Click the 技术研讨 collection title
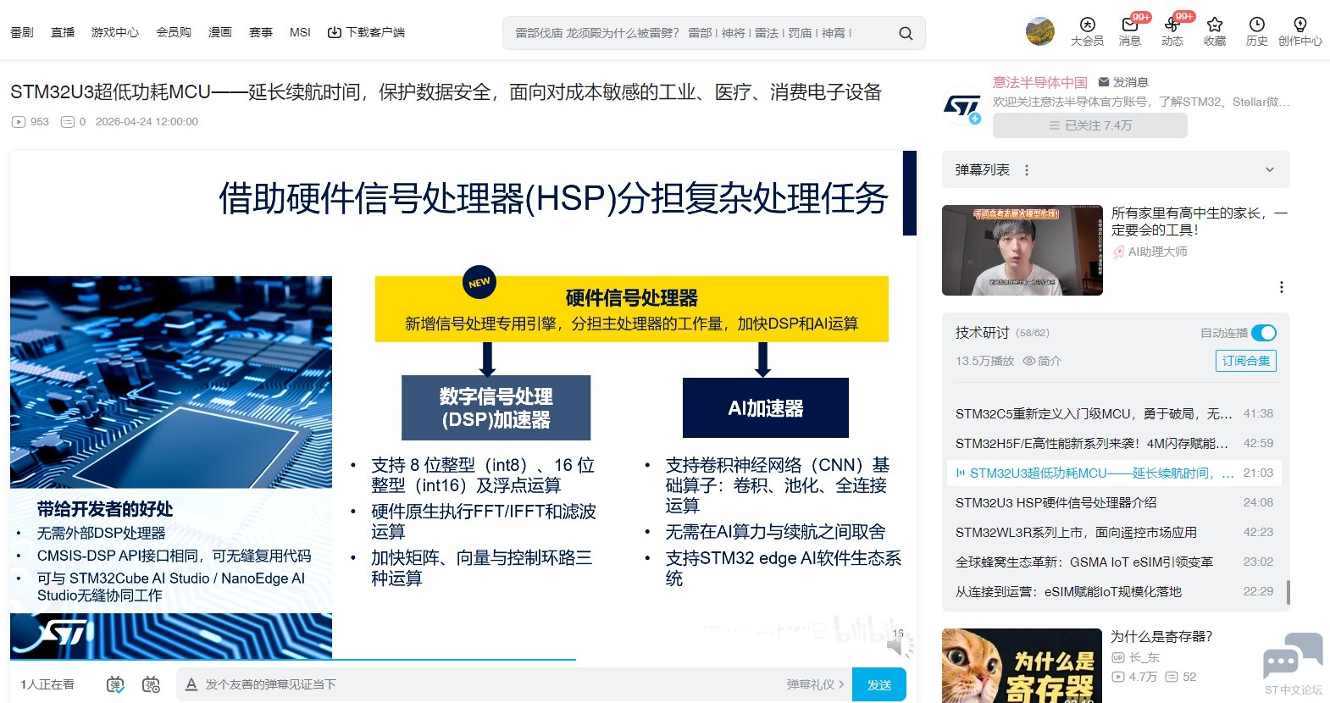1330x703 pixels. tap(983, 333)
